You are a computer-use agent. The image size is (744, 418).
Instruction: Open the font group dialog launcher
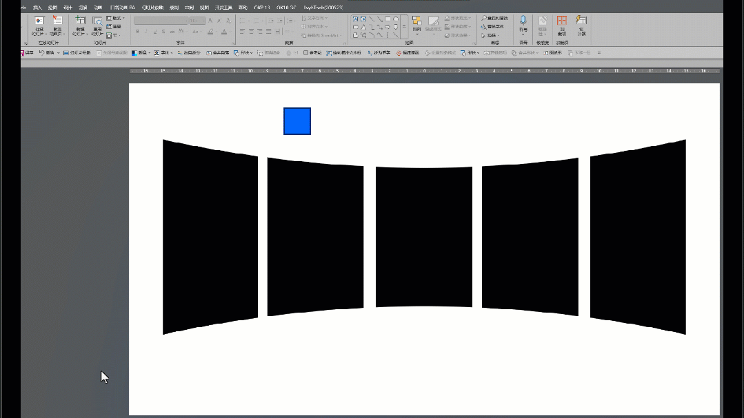pyautogui.click(x=232, y=43)
